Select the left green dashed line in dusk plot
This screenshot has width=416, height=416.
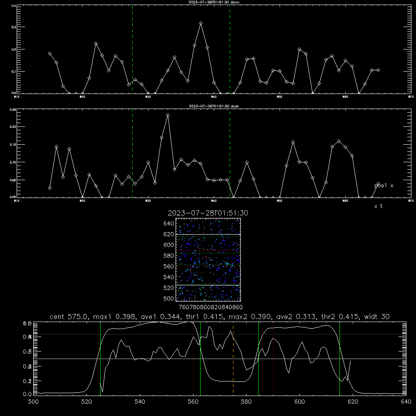point(132,153)
